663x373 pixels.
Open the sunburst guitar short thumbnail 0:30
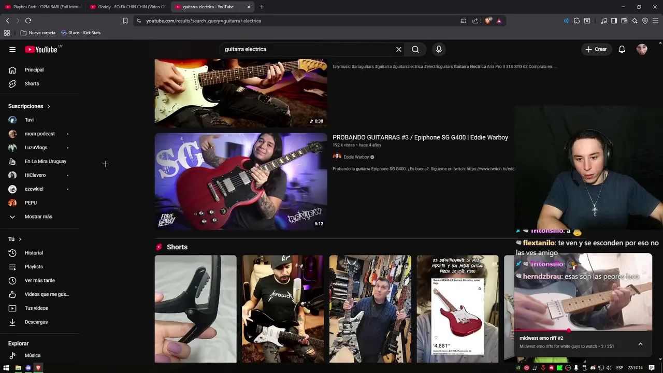[241, 93]
